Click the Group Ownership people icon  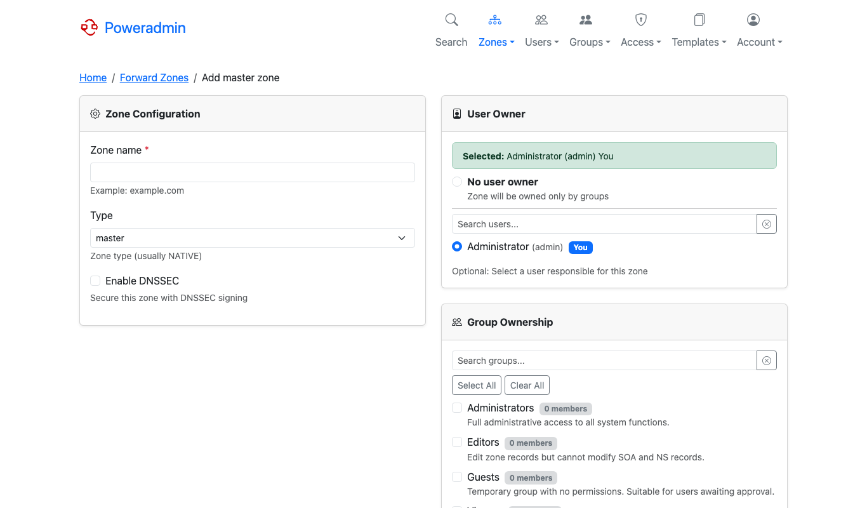point(457,322)
